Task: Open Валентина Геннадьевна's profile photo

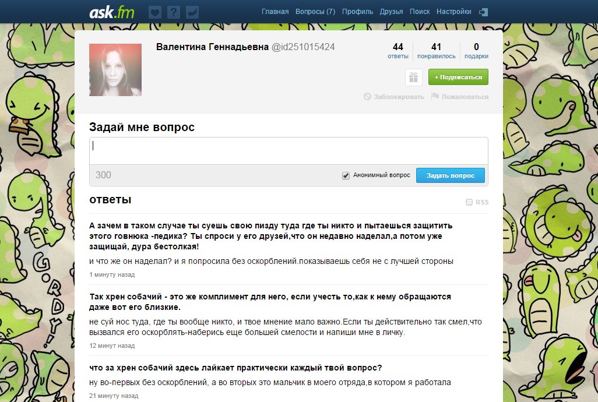Action: click(115, 70)
